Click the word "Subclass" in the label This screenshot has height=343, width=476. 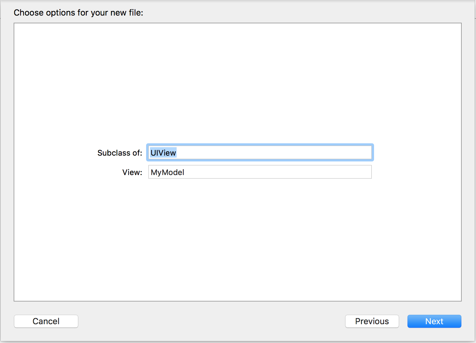(x=112, y=153)
